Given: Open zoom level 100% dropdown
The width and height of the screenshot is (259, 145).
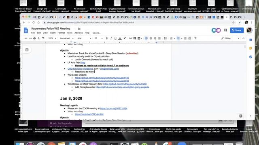Looking at the screenshot, I should (x=52, y=38).
